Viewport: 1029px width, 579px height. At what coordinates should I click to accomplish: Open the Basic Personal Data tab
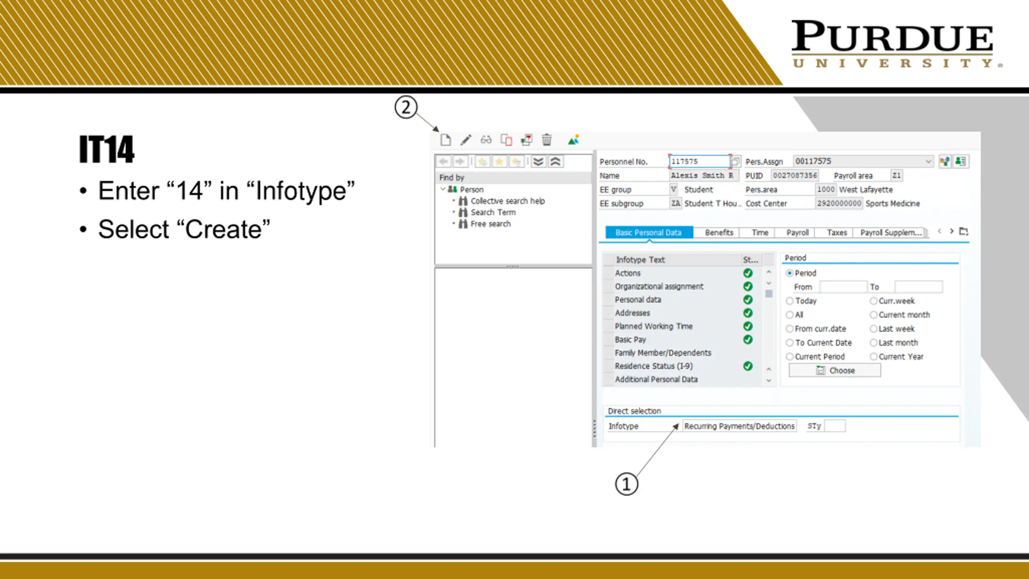click(649, 232)
